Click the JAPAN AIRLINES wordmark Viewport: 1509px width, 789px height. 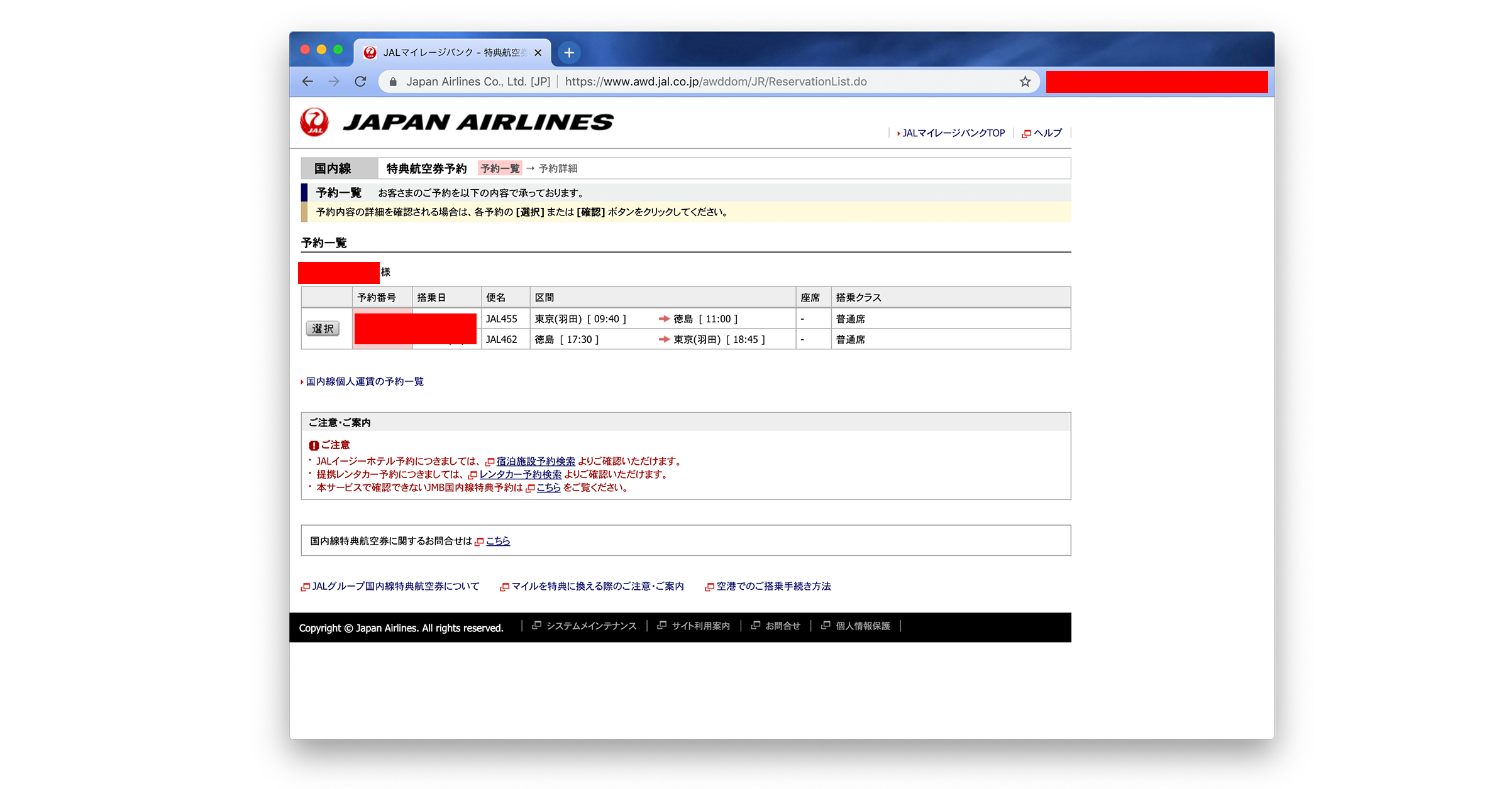tap(478, 122)
